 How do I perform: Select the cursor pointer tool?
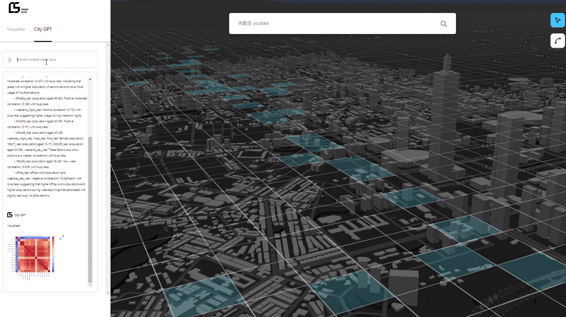point(557,21)
